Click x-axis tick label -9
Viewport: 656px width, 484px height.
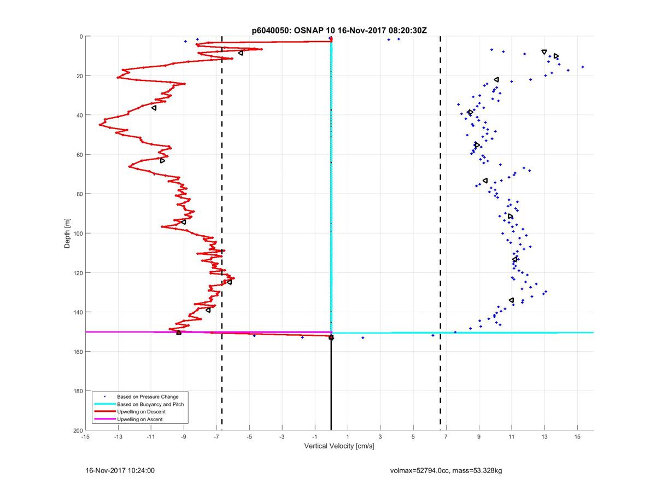tap(184, 436)
